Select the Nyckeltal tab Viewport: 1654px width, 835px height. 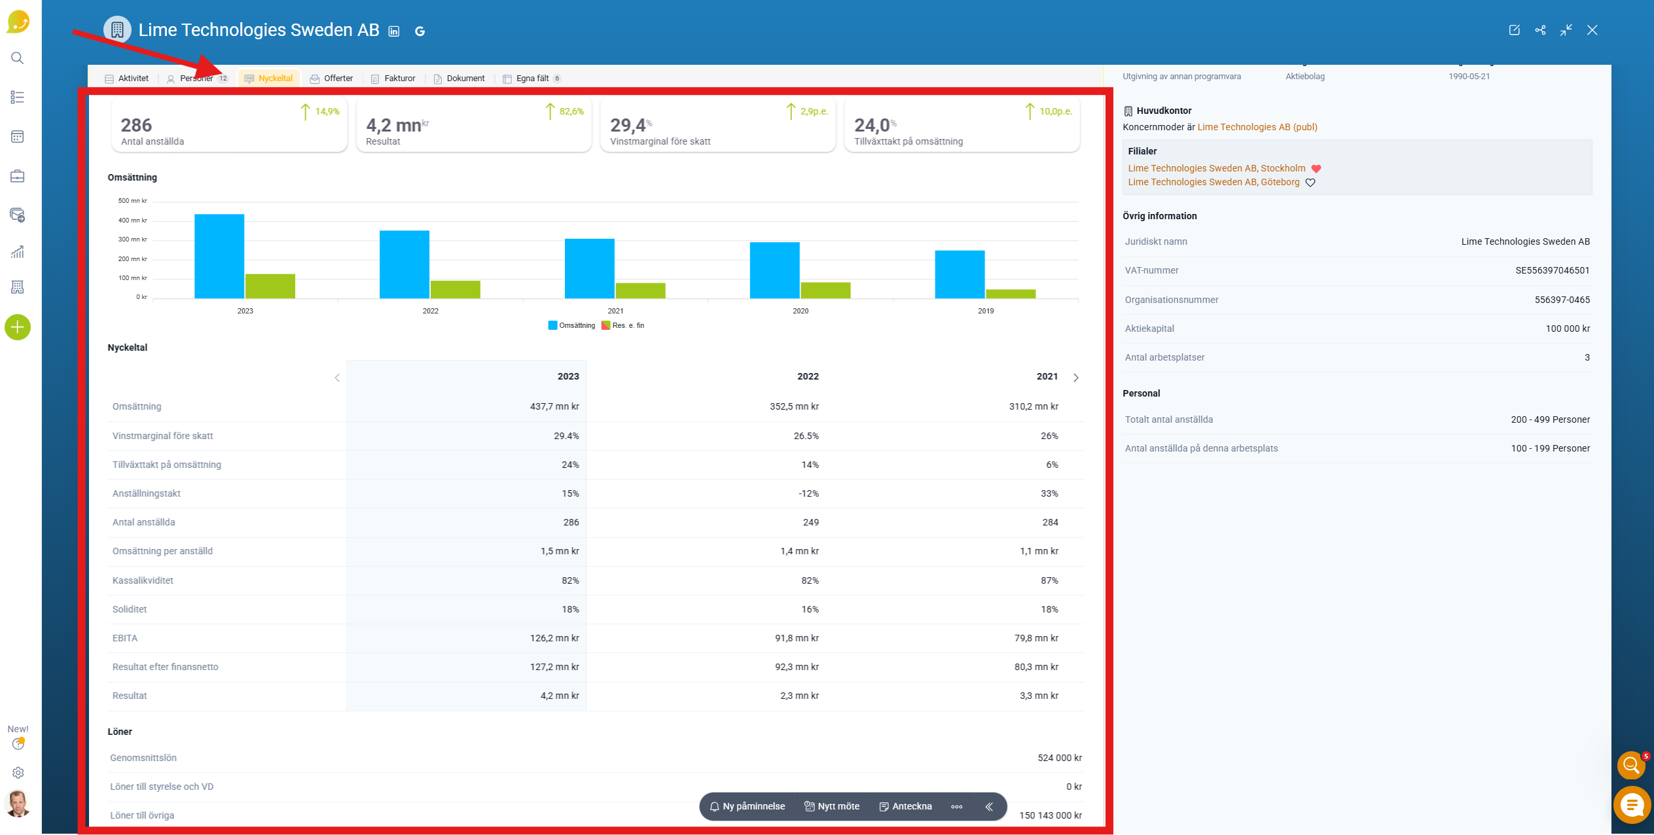[x=269, y=79]
